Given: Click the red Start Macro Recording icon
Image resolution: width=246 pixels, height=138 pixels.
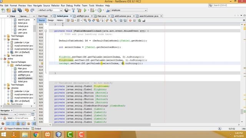Looking at the screenshot, I should pos(130,20).
